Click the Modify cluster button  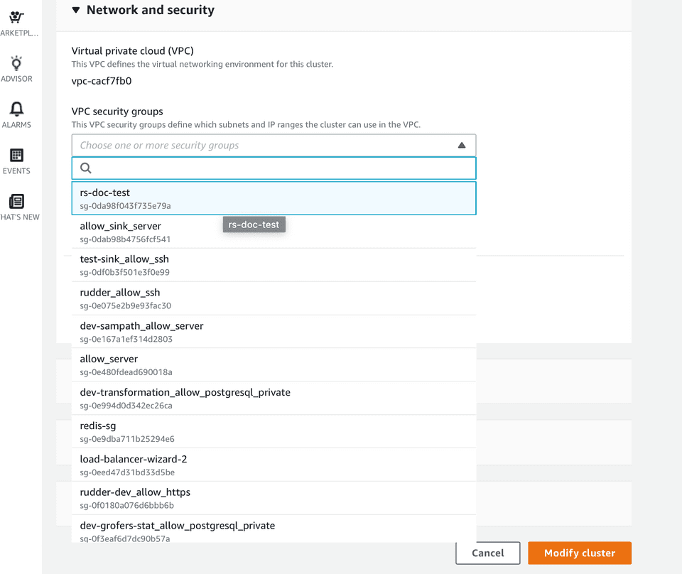579,553
